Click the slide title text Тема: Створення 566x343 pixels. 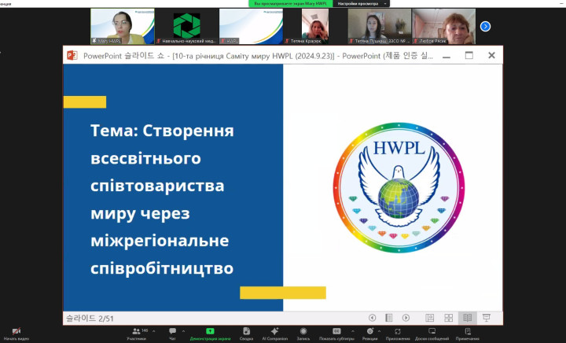tap(162, 131)
